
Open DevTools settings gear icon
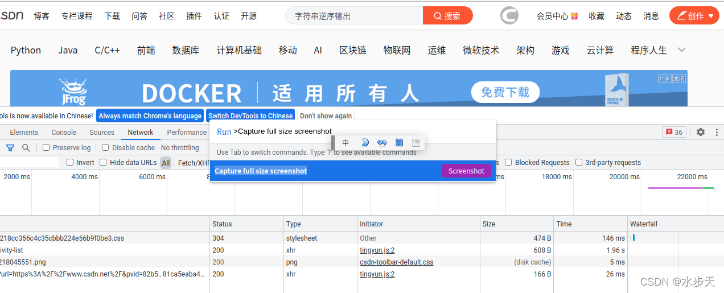click(701, 132)
